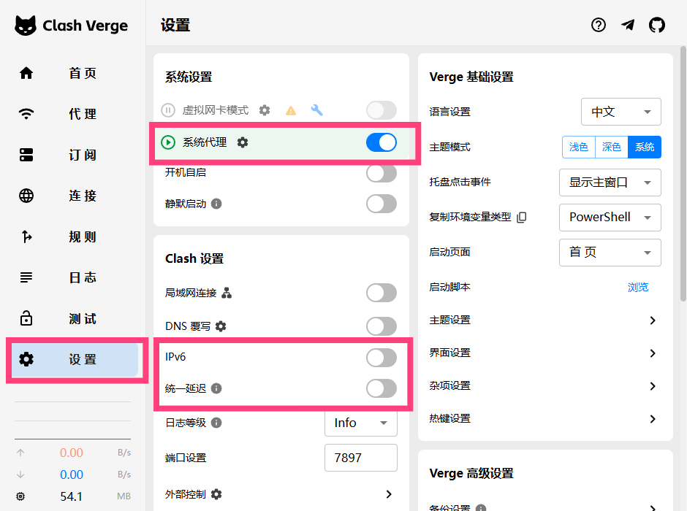687x511 pixels.
Task: Click the 端口设置 field showing 7897
Action: tap(360, 458)
